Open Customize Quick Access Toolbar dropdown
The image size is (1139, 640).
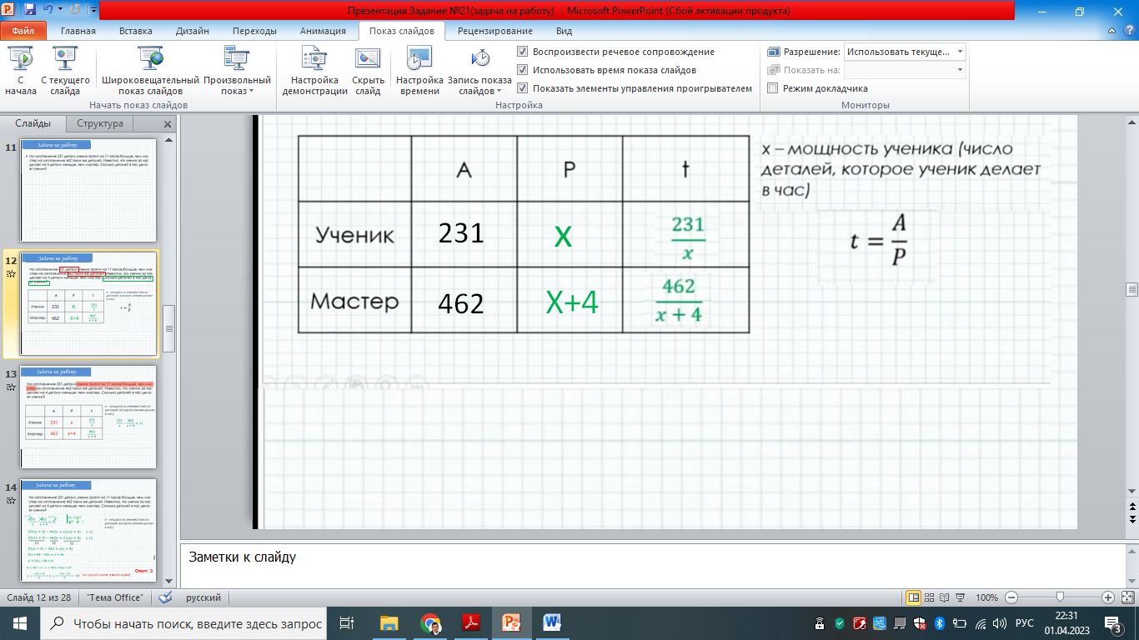[92, 11]
